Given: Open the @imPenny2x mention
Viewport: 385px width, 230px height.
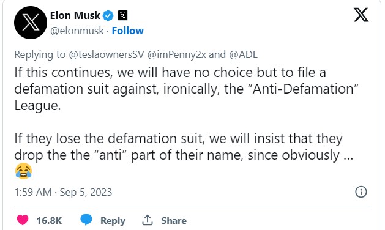Looking at the screenshot, I should point(176,54).
